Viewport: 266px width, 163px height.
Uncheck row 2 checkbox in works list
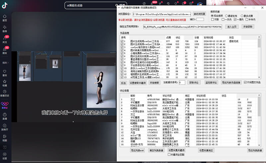pos(122,44)
